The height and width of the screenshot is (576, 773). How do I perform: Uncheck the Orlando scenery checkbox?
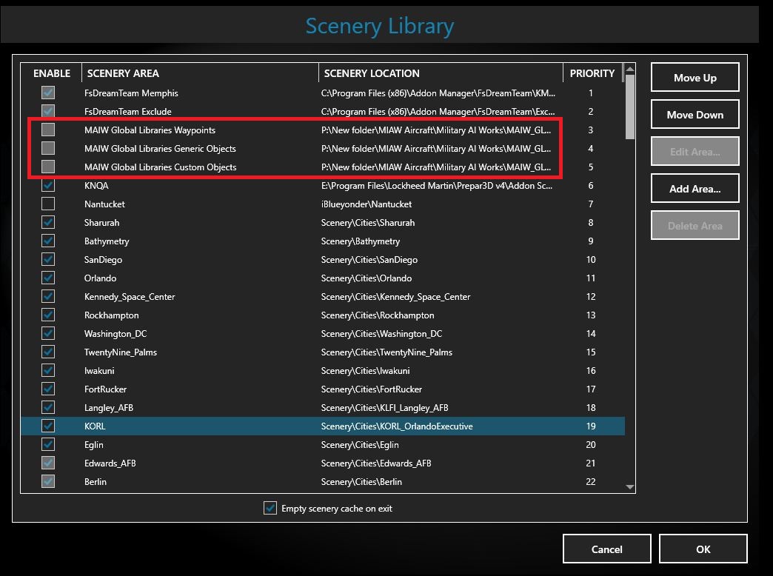point(48,278)
